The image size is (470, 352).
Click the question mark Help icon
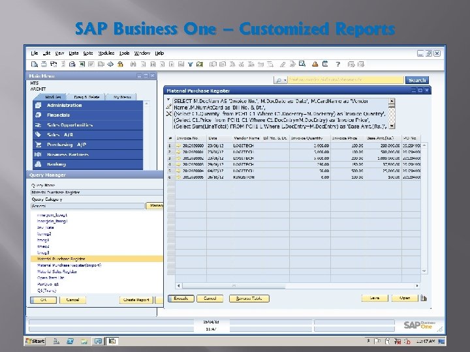click(x=338, y=64)
